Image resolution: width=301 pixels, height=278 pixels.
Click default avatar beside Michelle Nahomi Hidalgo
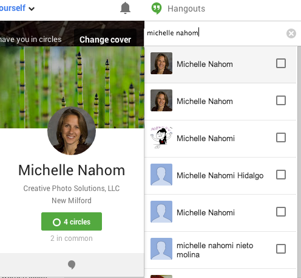(x=161, y=175)
